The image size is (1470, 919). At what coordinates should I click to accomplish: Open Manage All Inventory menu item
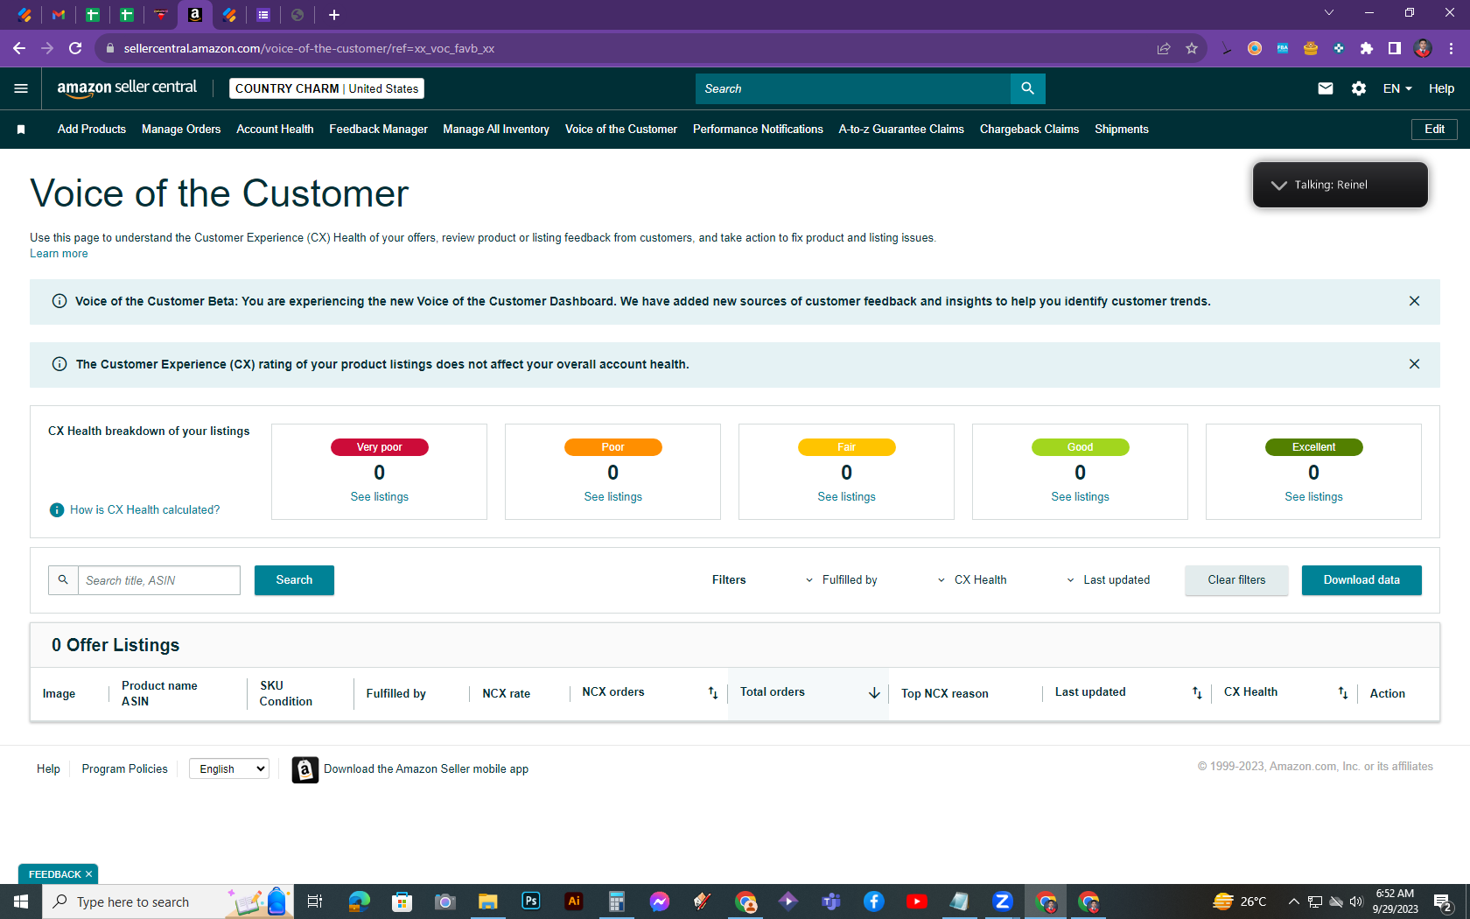496,130
